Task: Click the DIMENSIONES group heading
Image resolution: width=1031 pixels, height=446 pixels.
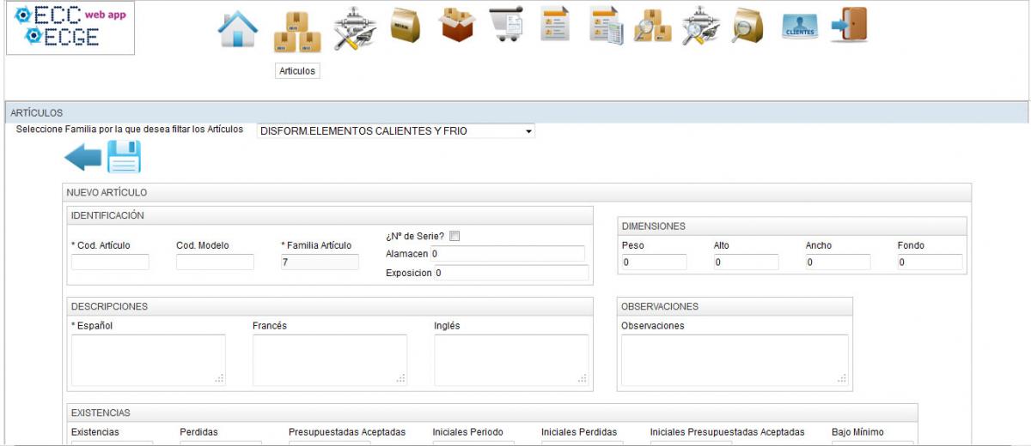Action: point(654,226)
